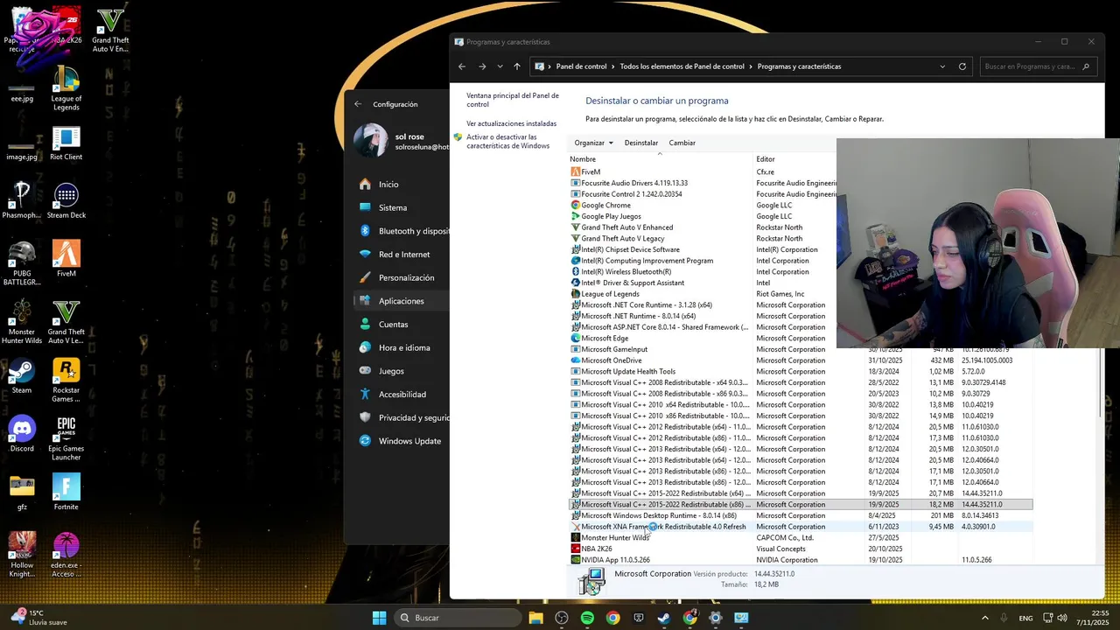Select Microsoft XNA Framework Redistributable row
Image resolution: width=1120 pixels, height=630 pixels.
tap(801, 527)
